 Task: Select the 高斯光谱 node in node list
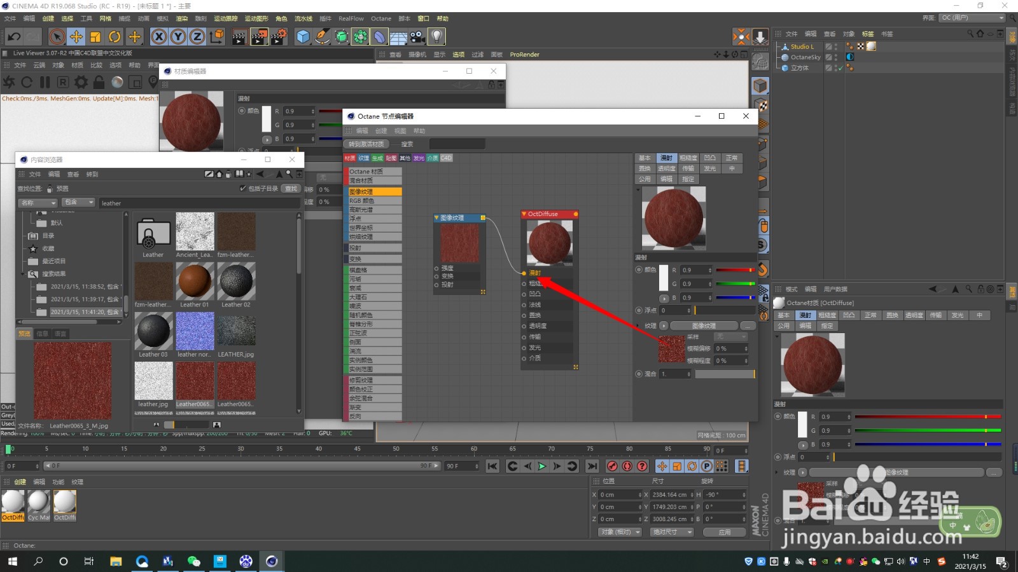(375, 209)
